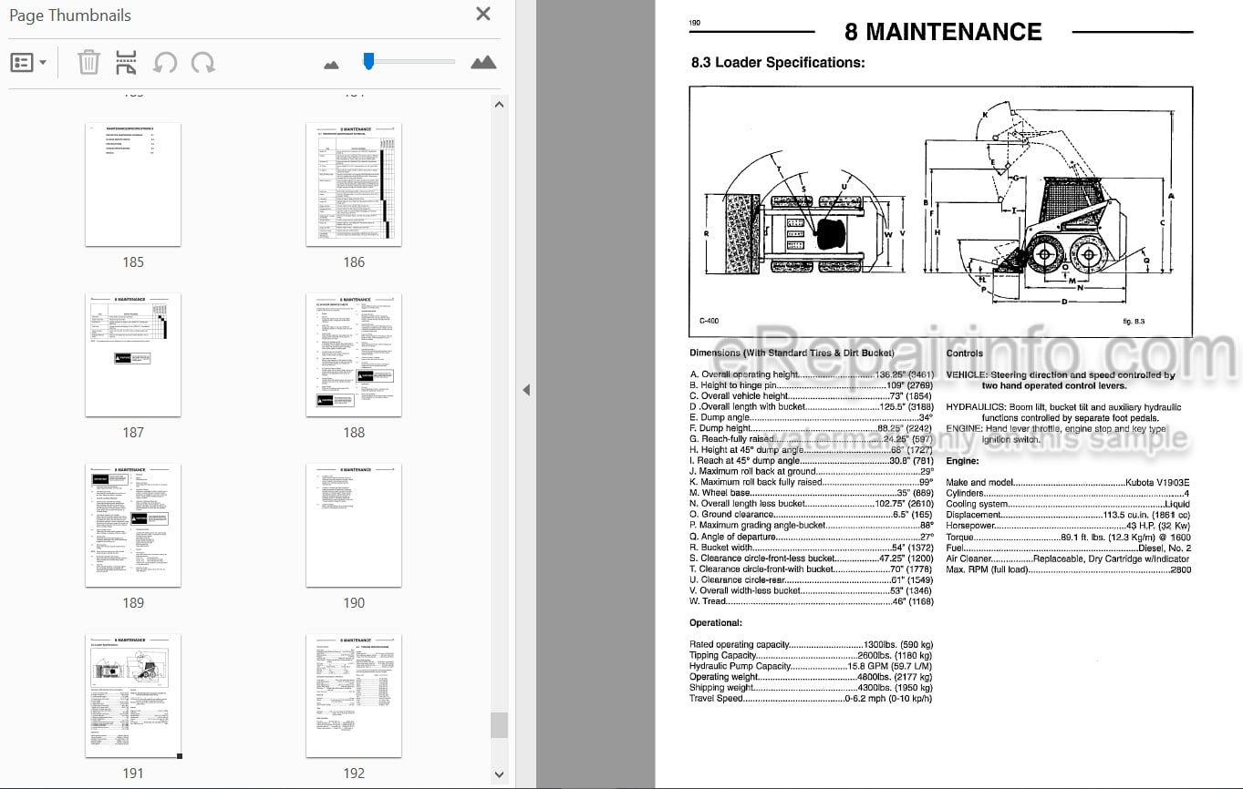Click the 'Controls' section heading
Screen dimensions: 1243x789
point(965,354)
